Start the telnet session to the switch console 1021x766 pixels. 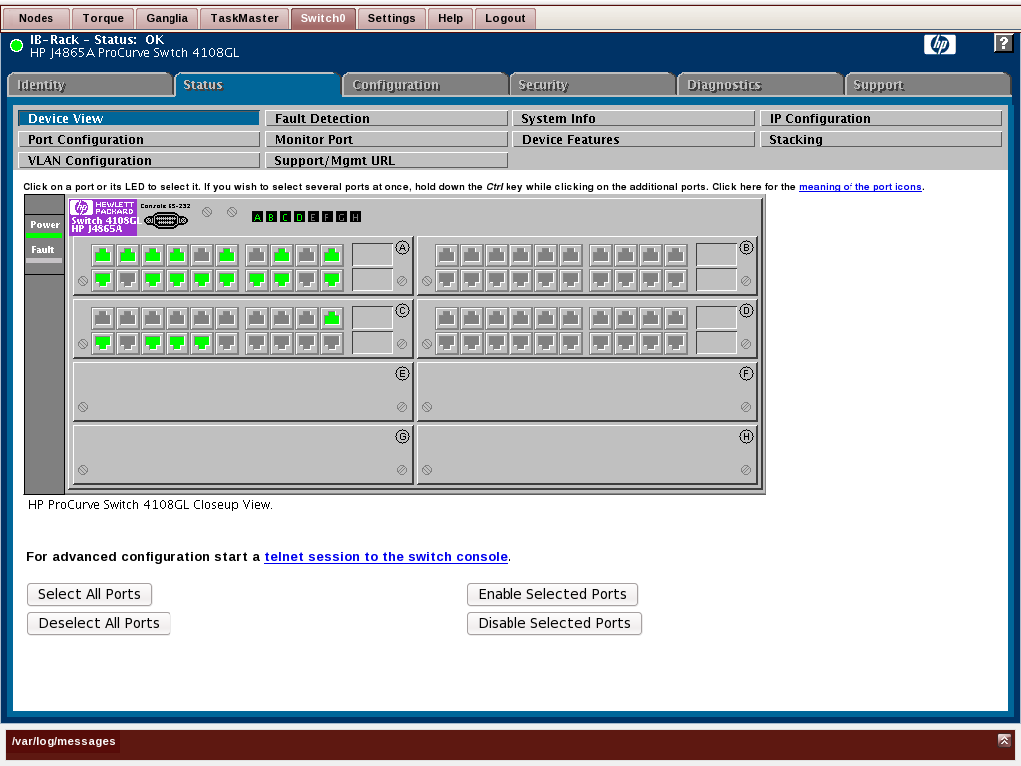(386, 557)
